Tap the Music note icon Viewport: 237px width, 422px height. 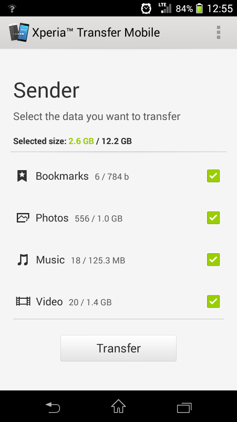click(22, 260)
